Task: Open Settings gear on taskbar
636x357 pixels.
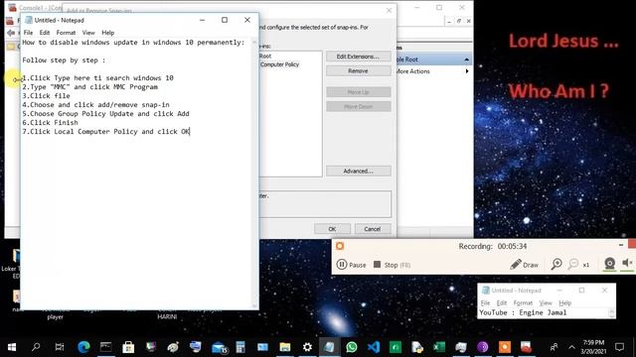Action: click(307, 347)
